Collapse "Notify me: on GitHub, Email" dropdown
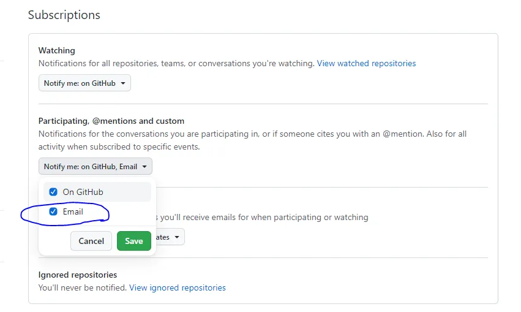This screenshot has width=521, height=312. [95, 166]
